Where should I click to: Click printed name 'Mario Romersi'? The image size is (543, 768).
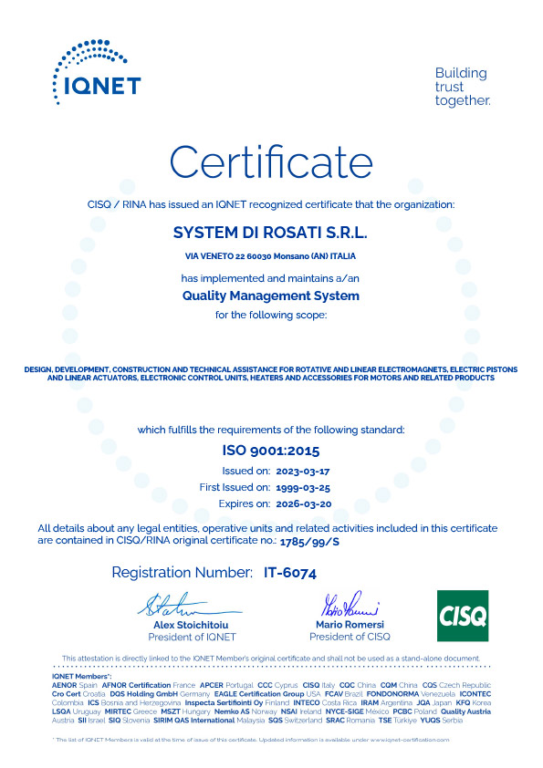point(350,625)
